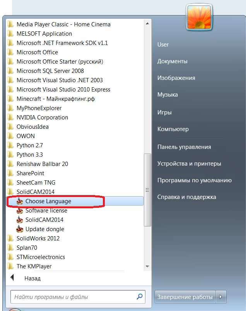Click the search magnifier icon
Viewport: 246px width, 311px height.
(x=140, y=297)
